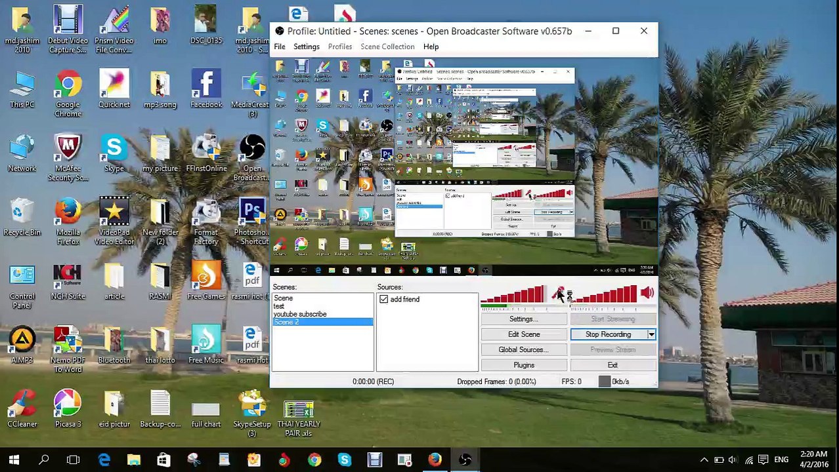Open Nemo PDF To Word shortcut
The width and height of the screenshot is (839, 472).
tap(68, 349)
